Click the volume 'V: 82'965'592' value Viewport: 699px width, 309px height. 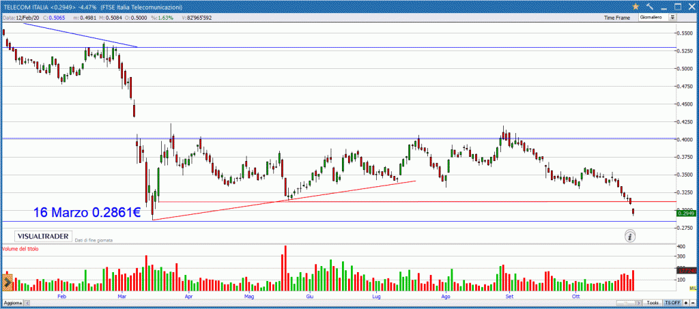[197, 18]
